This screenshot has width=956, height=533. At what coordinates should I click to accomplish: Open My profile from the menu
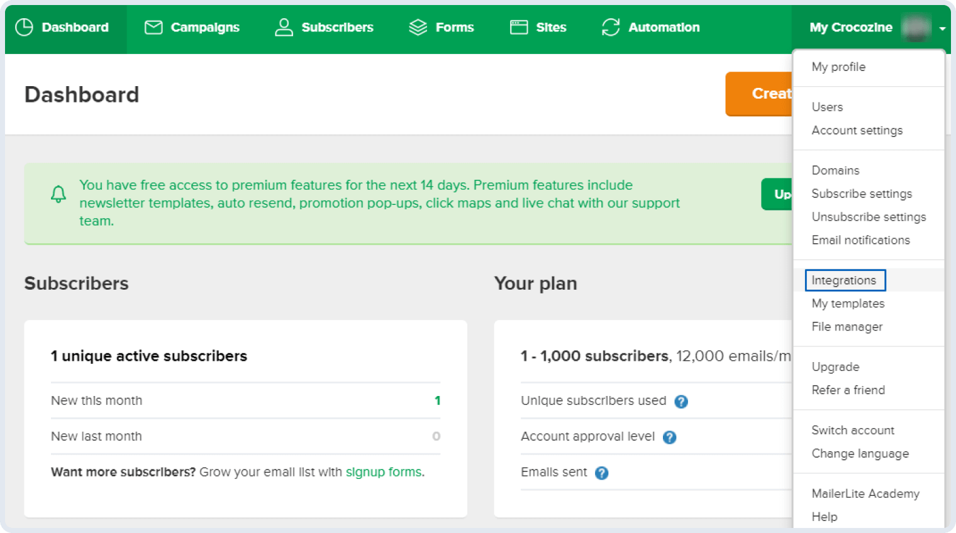(838, 67)
